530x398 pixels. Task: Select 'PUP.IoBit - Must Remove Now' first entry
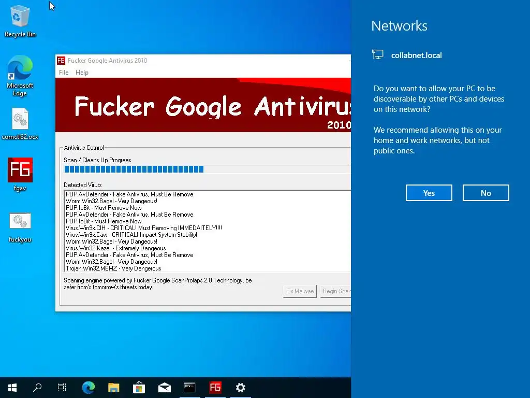[104, 208]
